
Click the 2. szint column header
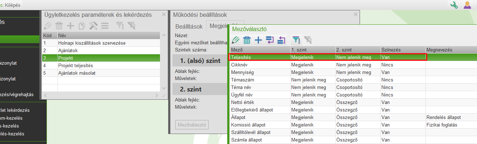(357, 50)
